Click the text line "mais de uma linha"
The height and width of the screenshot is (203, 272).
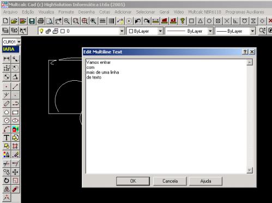(102, 73)
